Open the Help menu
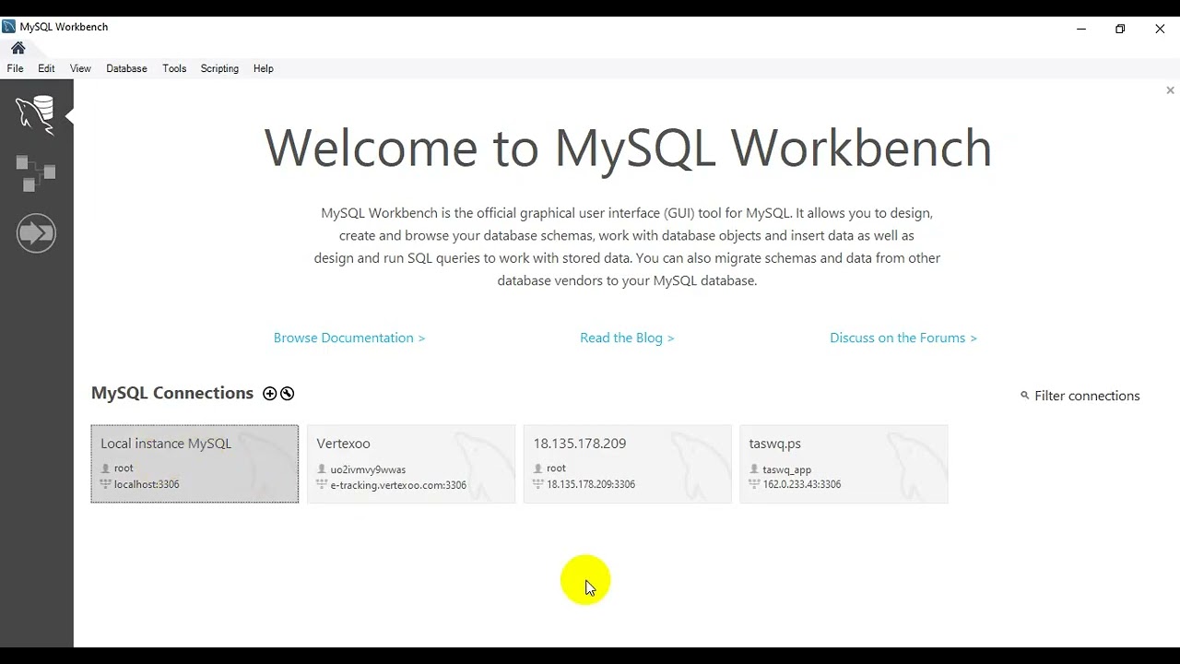 tap(263, 68)
